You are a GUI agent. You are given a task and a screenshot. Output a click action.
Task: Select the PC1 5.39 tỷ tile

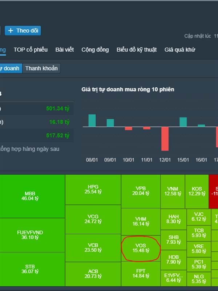(x=199, y=264)
